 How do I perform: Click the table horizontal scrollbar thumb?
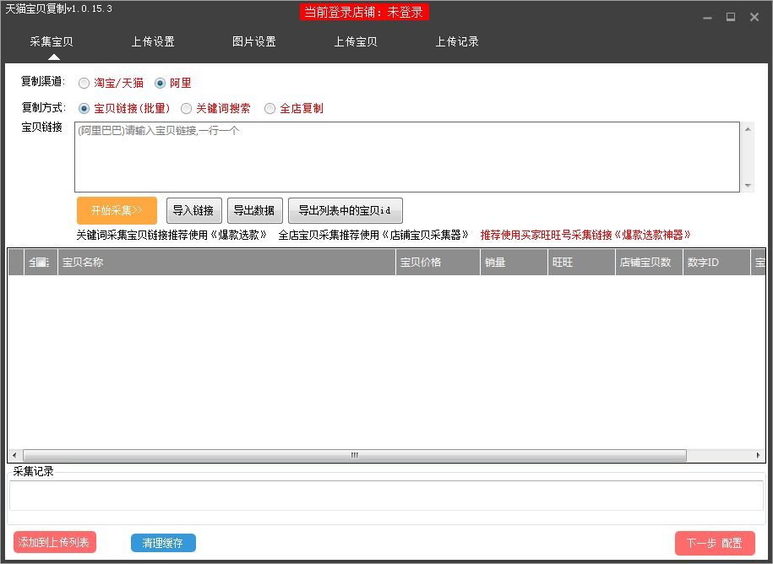click(x=355, y=455)
